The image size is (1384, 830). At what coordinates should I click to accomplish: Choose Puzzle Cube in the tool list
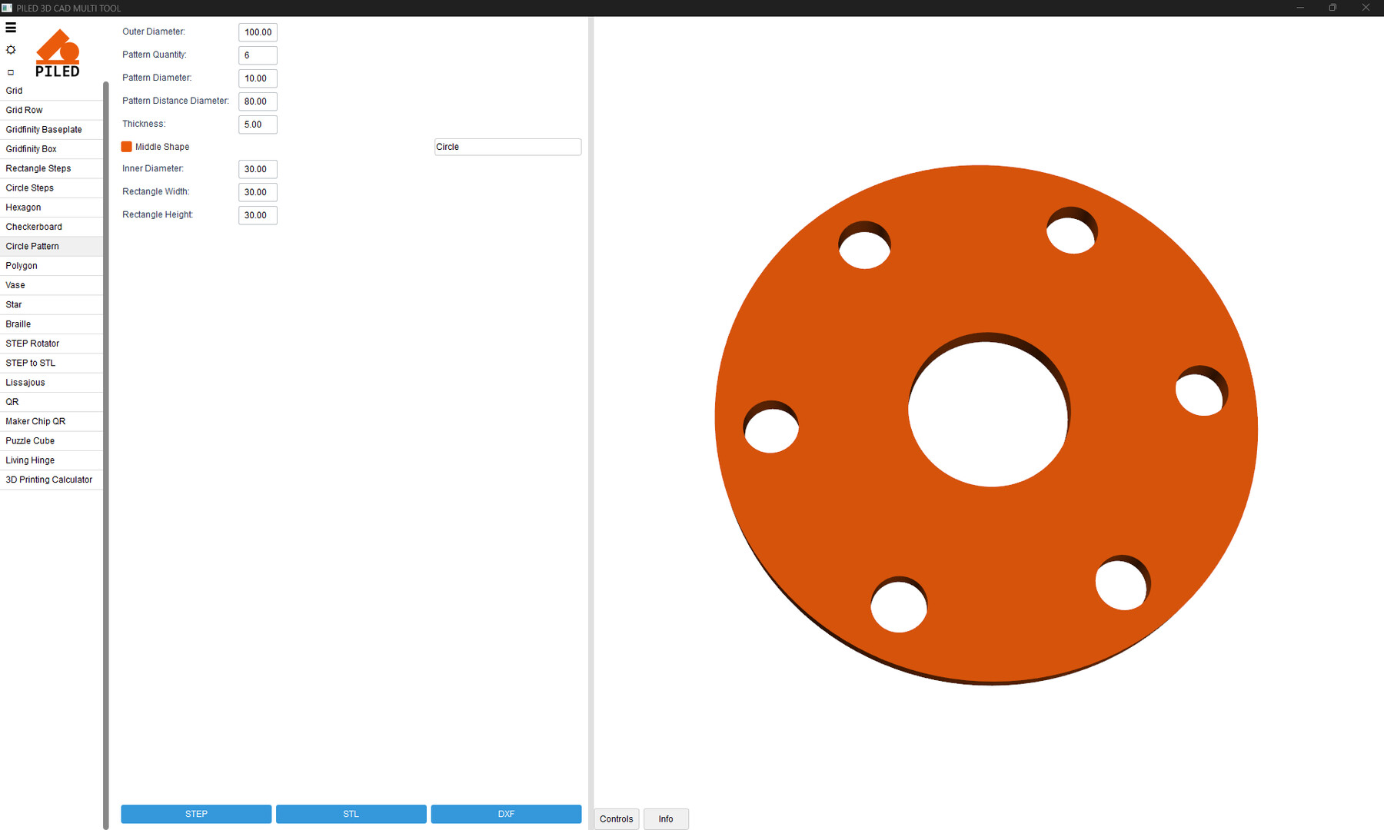point(30,441)
